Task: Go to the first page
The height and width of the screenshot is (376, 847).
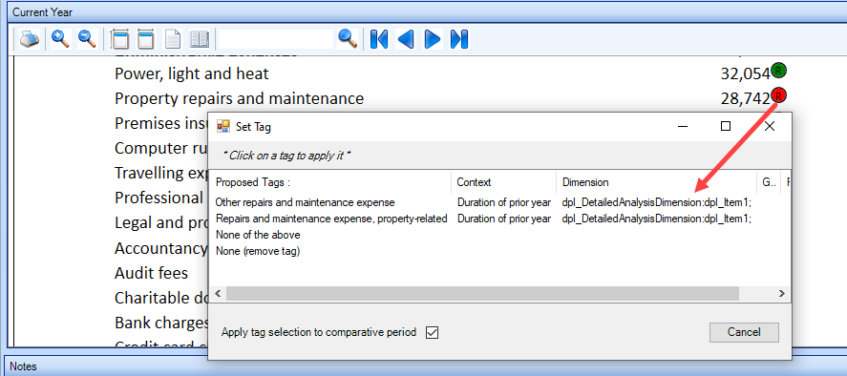Action: coord(379,39)
